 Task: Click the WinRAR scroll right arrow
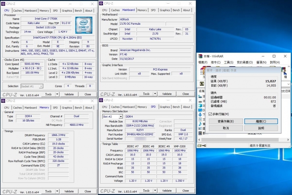288,140
